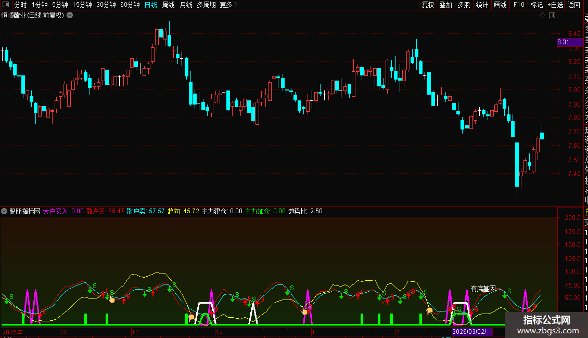Open the 统计 statistics tool
Viewport: 588px width, 338px height.
pyautogui.click(x=482, y=5)
